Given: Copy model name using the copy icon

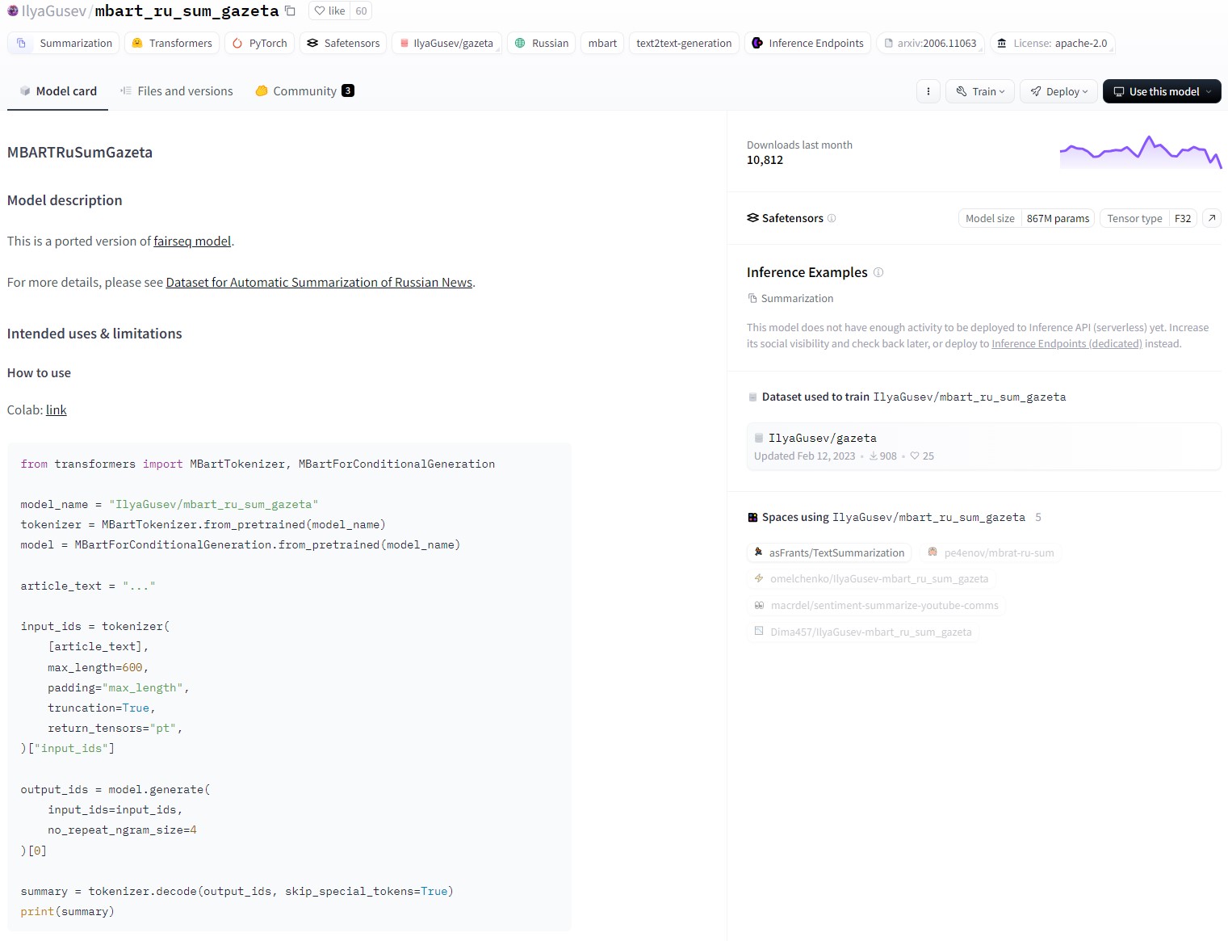Looking at the screenshot, I should [x=290, y=11].
